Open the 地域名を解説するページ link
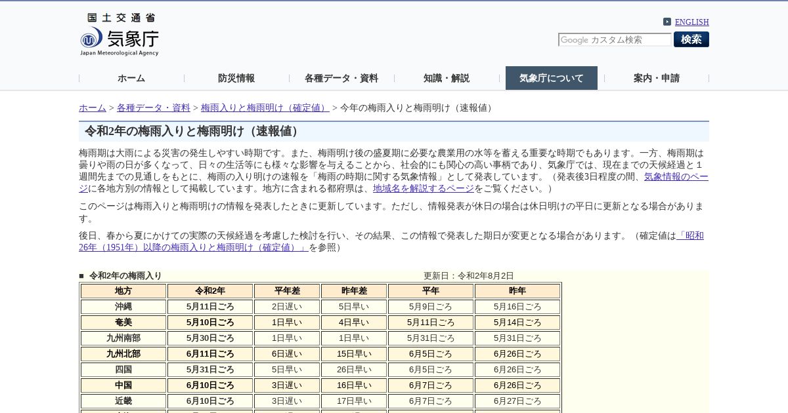Image resolution: width=788 pixels, height=413 pixels. (x=424, y=188)
